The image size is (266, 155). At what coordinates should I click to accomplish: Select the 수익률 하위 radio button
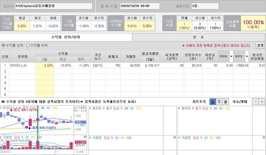28,45
